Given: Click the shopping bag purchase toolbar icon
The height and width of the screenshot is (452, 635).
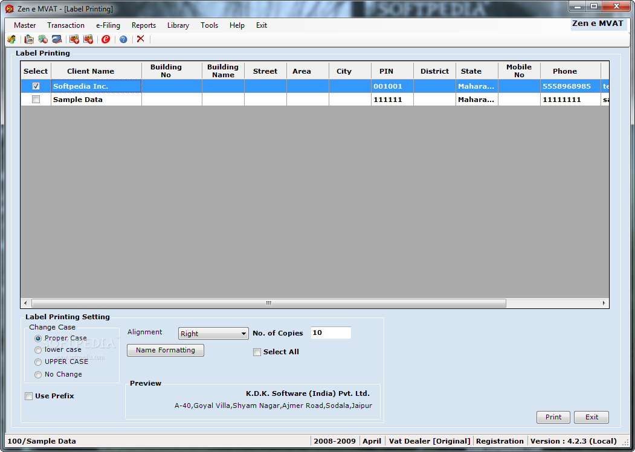Looking at the screenshot, I should click(x=29, y=39).
